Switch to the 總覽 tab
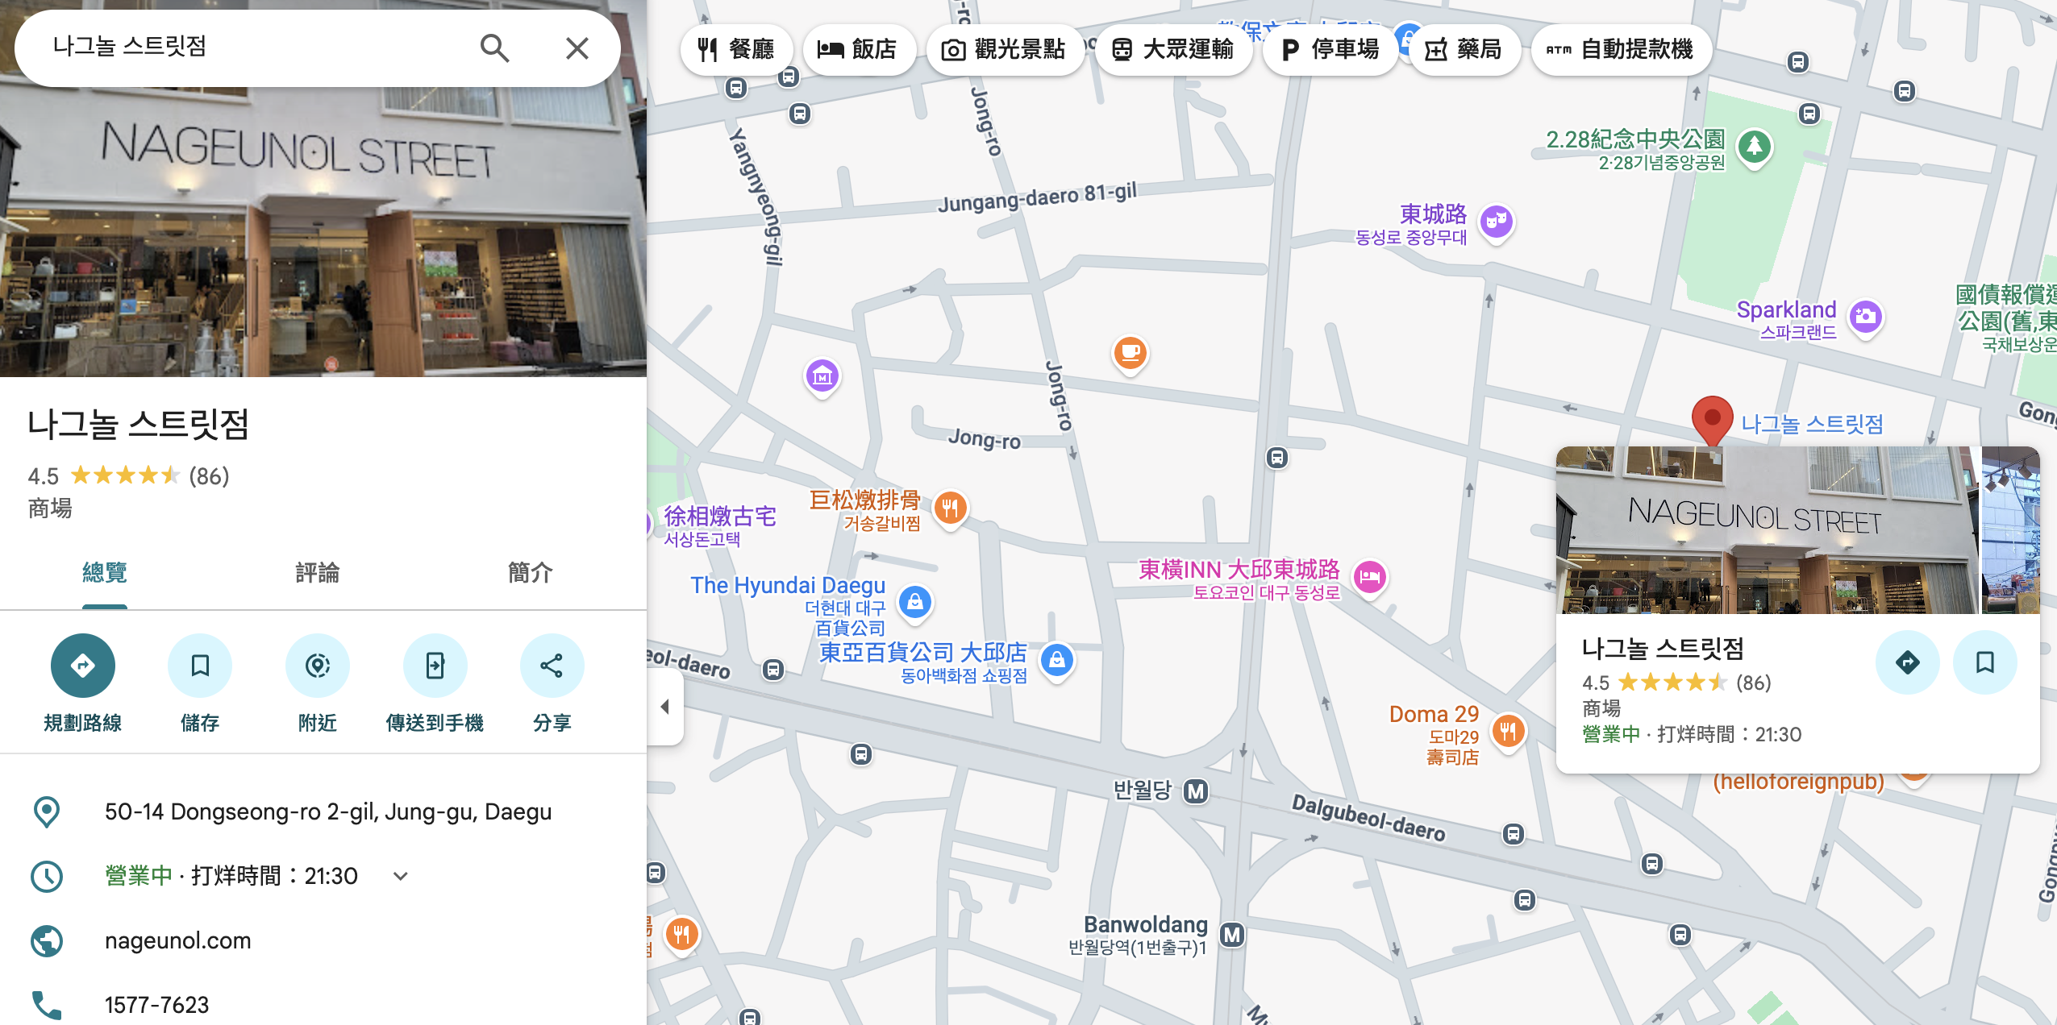The height and width of the screenshot is (1025, 2057). point(105,573)
